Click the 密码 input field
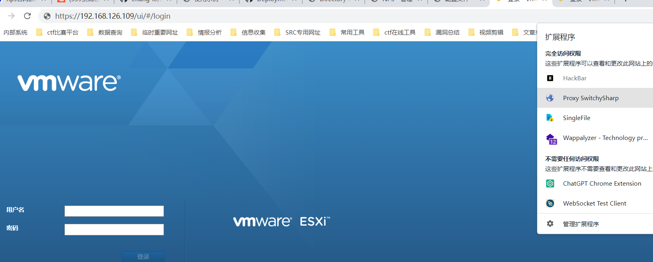This screenshot has height=262, width=653. coord(114,229)
